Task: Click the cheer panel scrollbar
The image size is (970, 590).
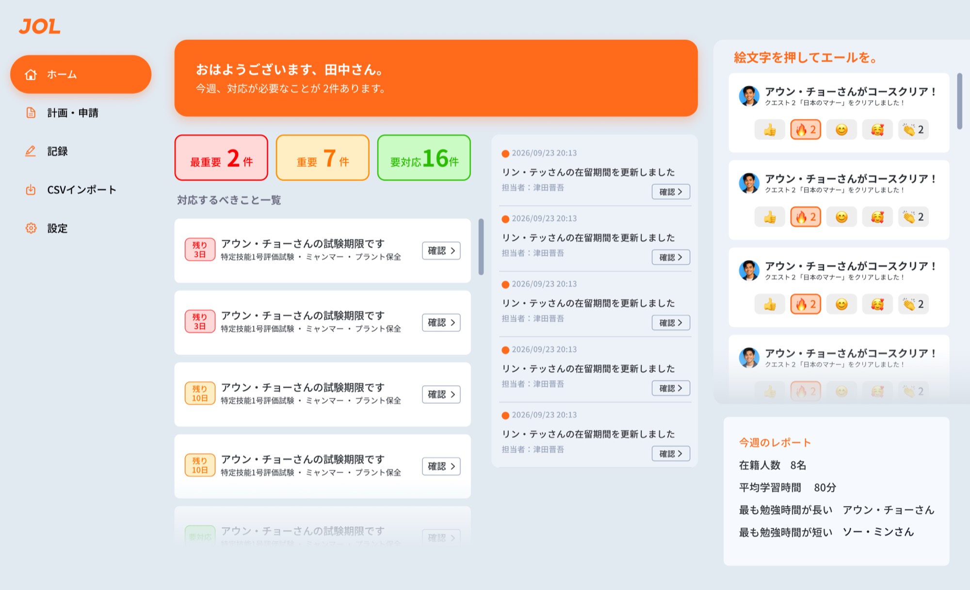Action: [959, 101]
